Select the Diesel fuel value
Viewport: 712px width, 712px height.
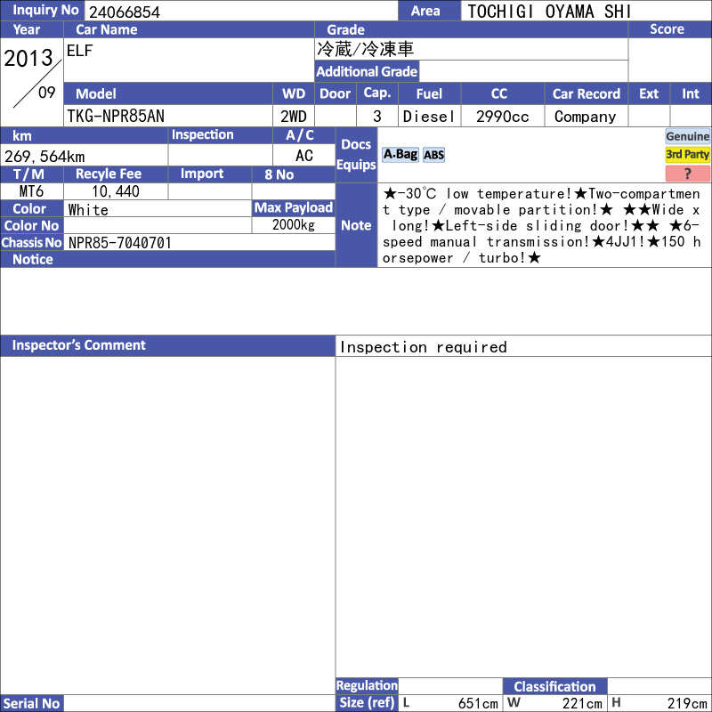pos(429,117)
